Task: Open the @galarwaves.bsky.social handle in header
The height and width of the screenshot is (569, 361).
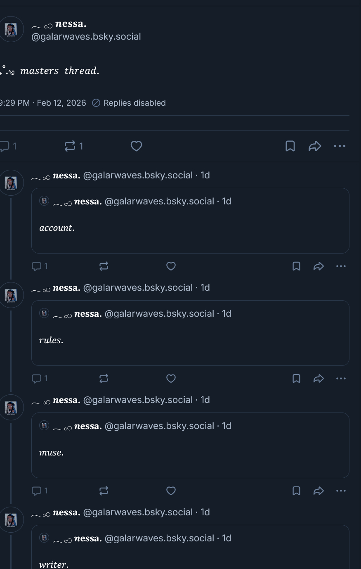Action: pos(86,37)
